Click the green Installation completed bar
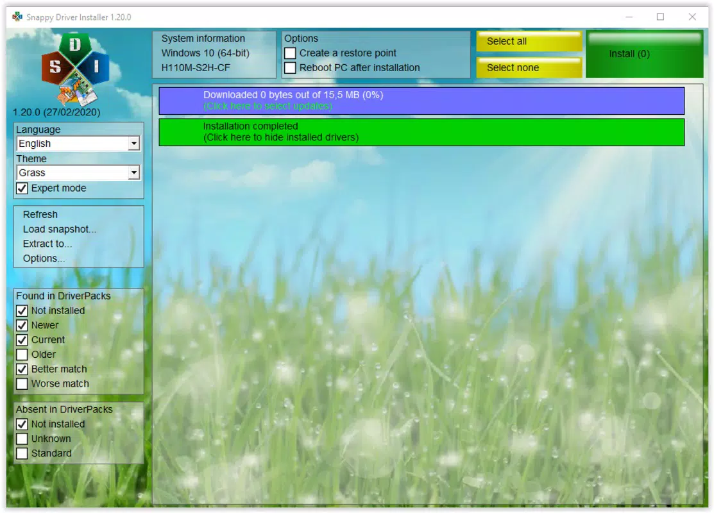The image size is (714, 513). pos(421,132)
